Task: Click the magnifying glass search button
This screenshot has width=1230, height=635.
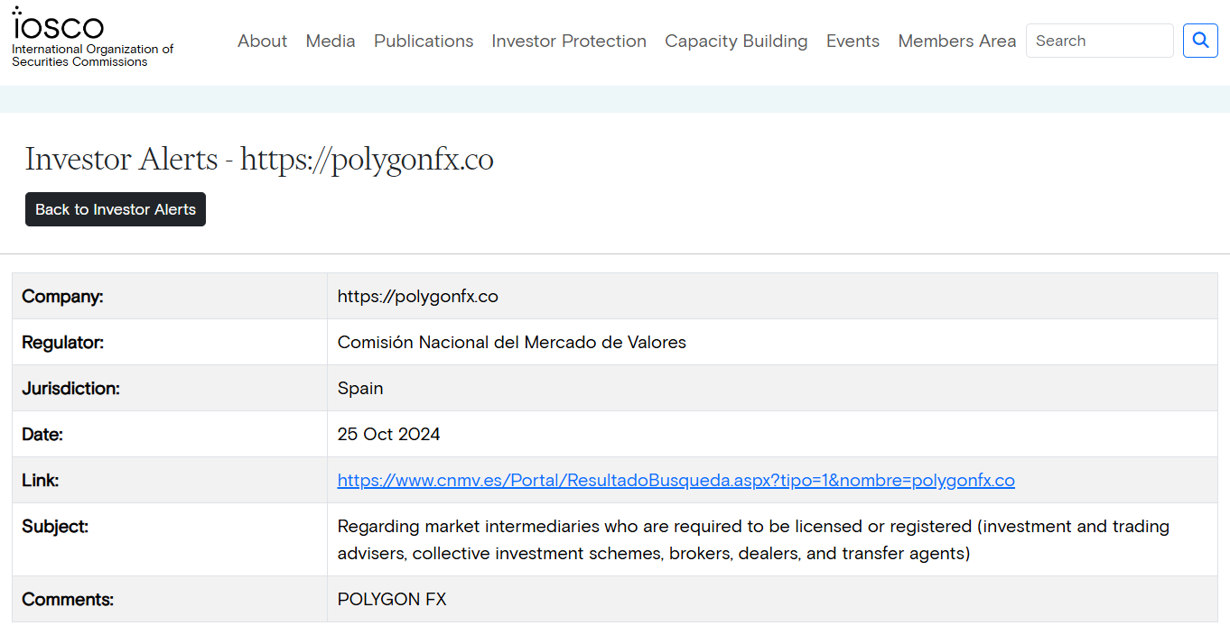Action: [1200, 41]
